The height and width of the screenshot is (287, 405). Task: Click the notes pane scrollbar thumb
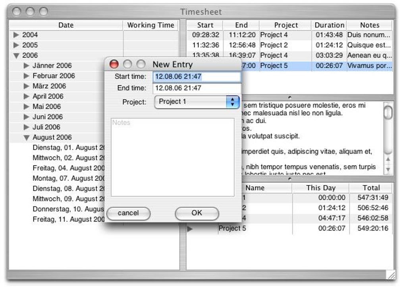(x=388, y=113)
